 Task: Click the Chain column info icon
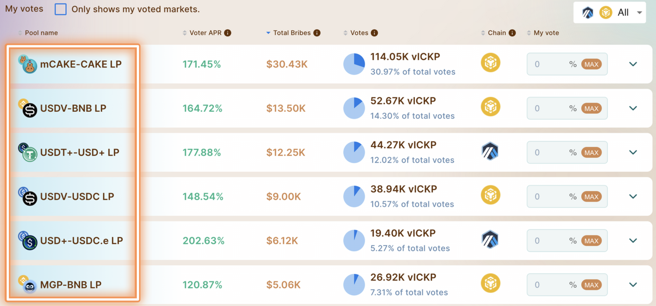tap(512, 33)
